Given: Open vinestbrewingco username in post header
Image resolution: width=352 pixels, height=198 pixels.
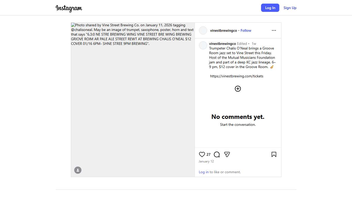Looking at the screenshot, I should point(223,30).
